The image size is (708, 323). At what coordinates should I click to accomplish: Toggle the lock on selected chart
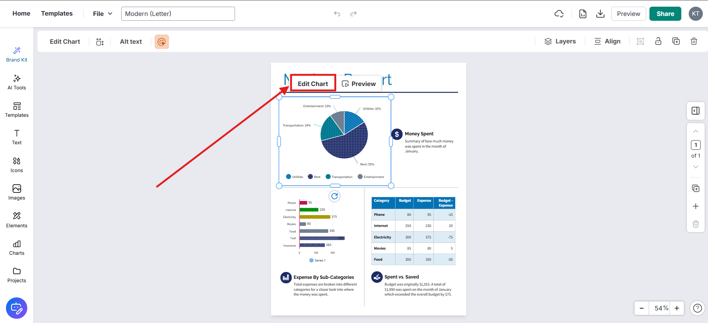tap(658, 42)
